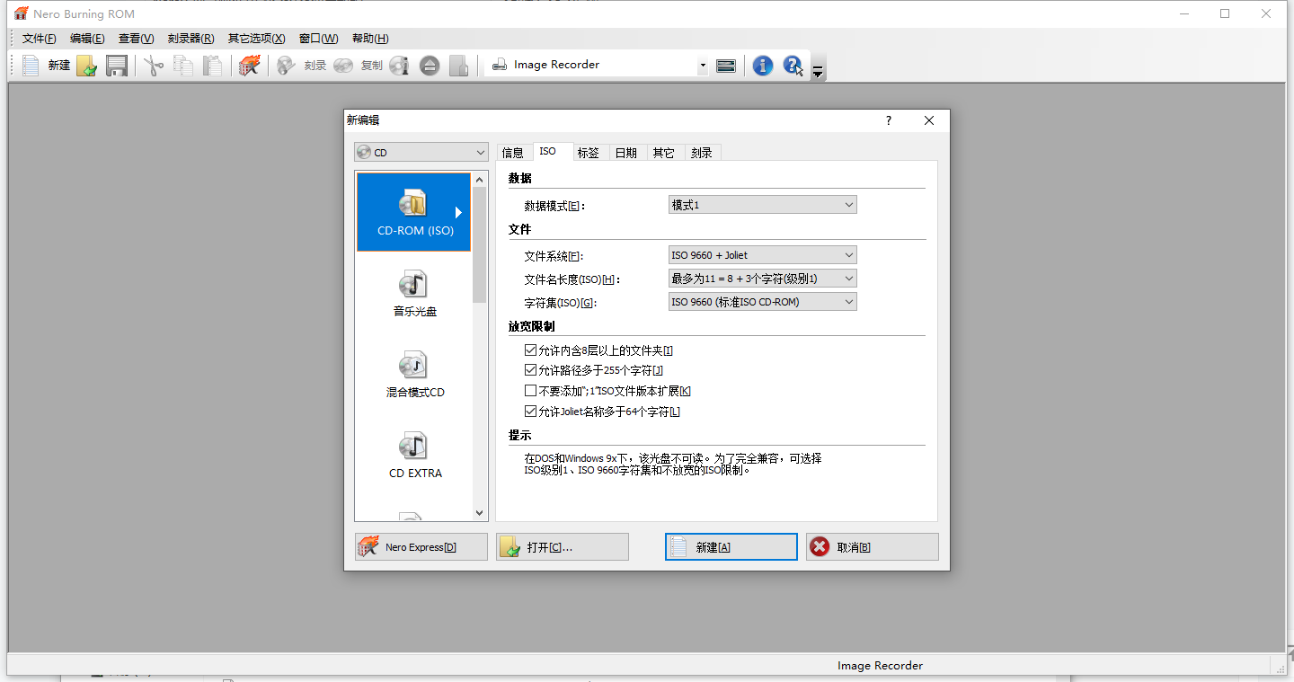Click the context help question mark icon
The height and width of the screenshot is (682, 1294).
point(793,65)
